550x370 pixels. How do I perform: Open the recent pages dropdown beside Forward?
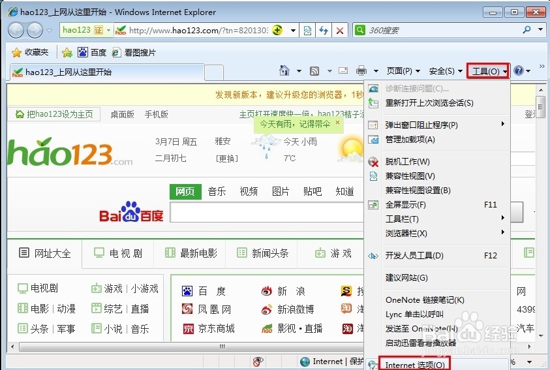tap(50, 31)
